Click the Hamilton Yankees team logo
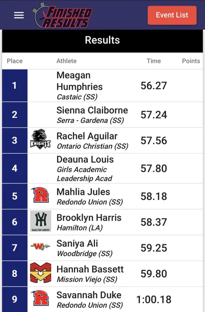This screenshot has width=205, height=312. [40, 221]
